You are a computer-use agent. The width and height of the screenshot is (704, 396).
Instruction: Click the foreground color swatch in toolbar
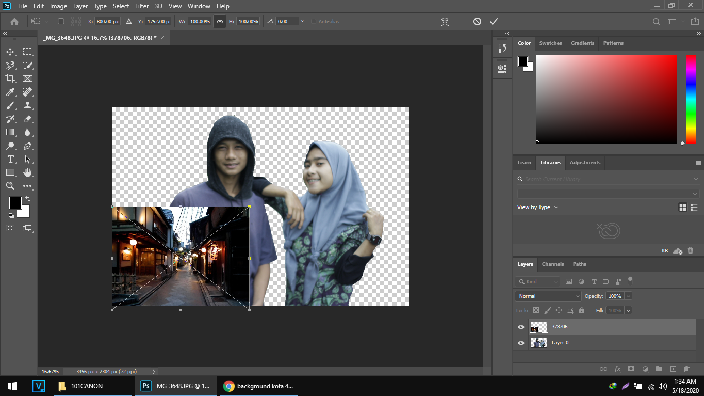pyautogui.click(x=15, y=203)
